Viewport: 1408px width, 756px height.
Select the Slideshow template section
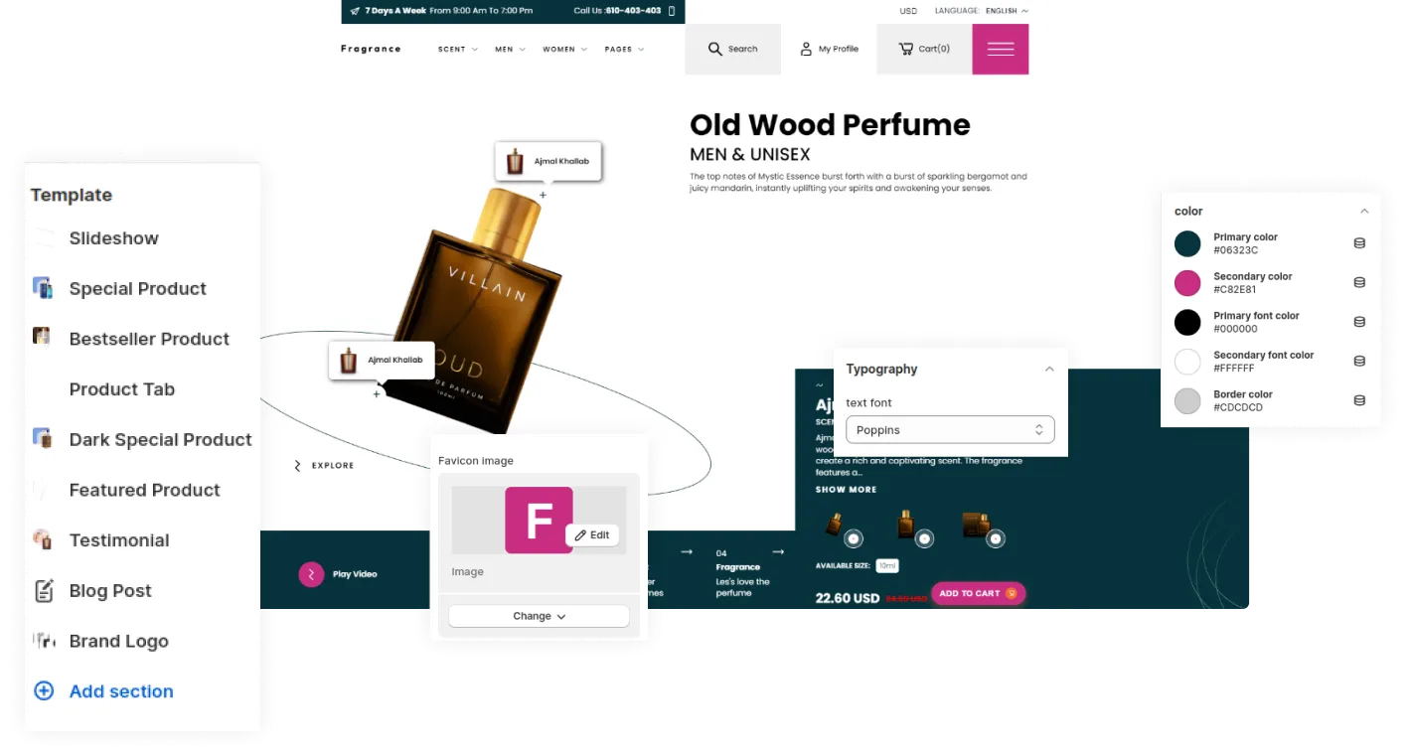pyautogui.click(x=113, y=238)
